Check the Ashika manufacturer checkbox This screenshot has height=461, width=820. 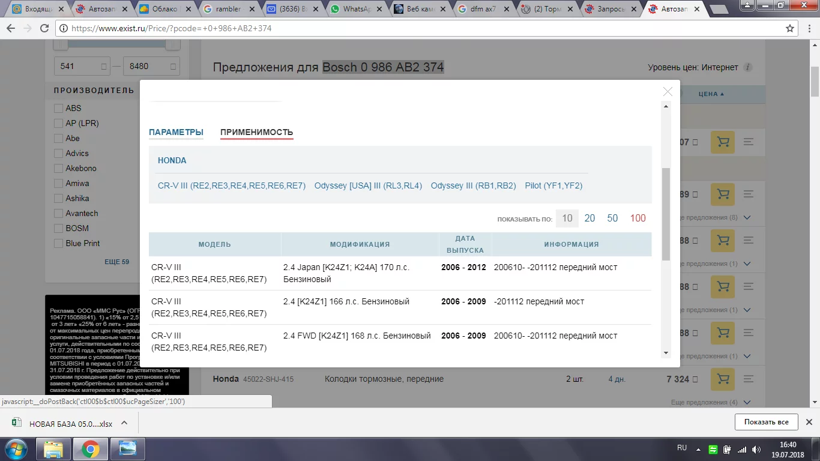pos(58,198)
